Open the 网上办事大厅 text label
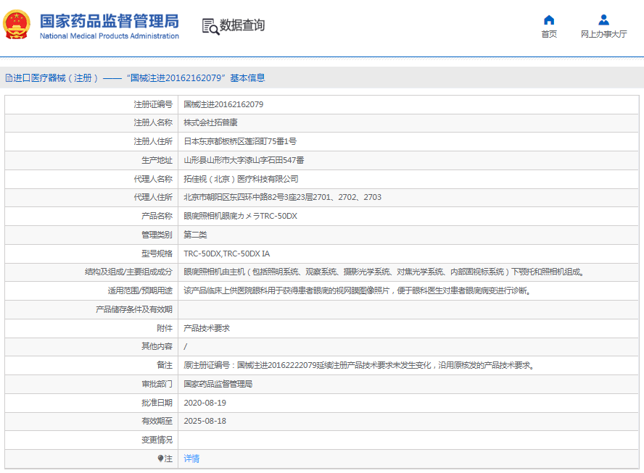Image resolution: width=644 pixels, height=473 pixels. click(603, 34)
